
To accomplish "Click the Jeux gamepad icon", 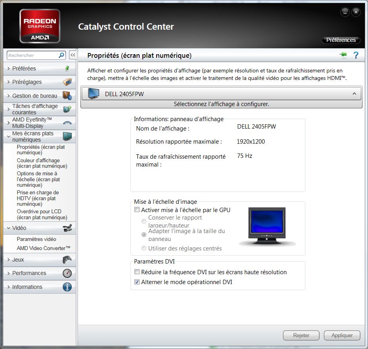I will click(x=67, y=260).
